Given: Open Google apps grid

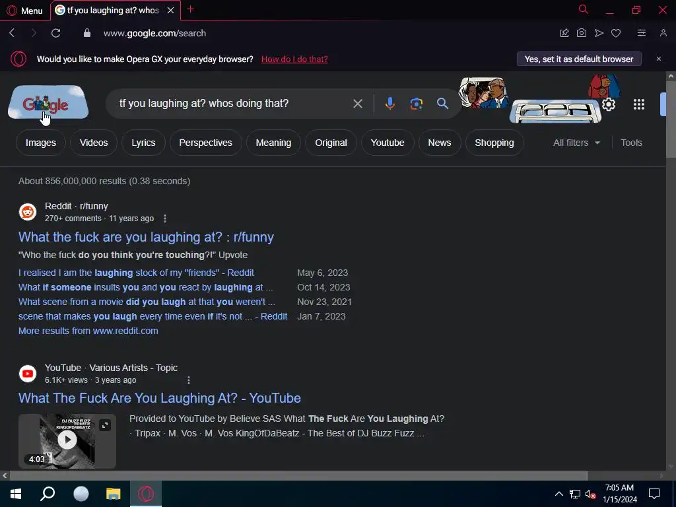Looking at the screenshot, I should (638, 104).
